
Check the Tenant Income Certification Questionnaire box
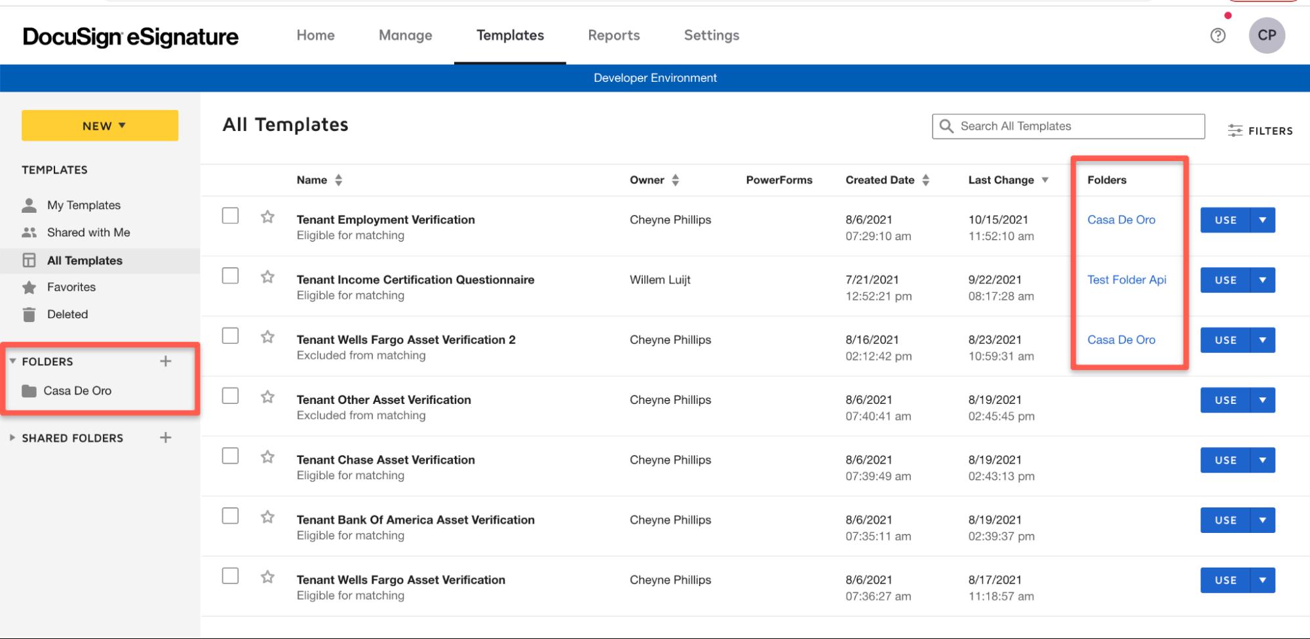point(230,276)
